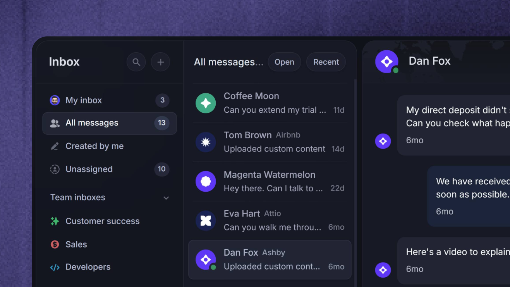Select the Created by me pencil item
Screen dimensions: 510x287
[110, 146]
